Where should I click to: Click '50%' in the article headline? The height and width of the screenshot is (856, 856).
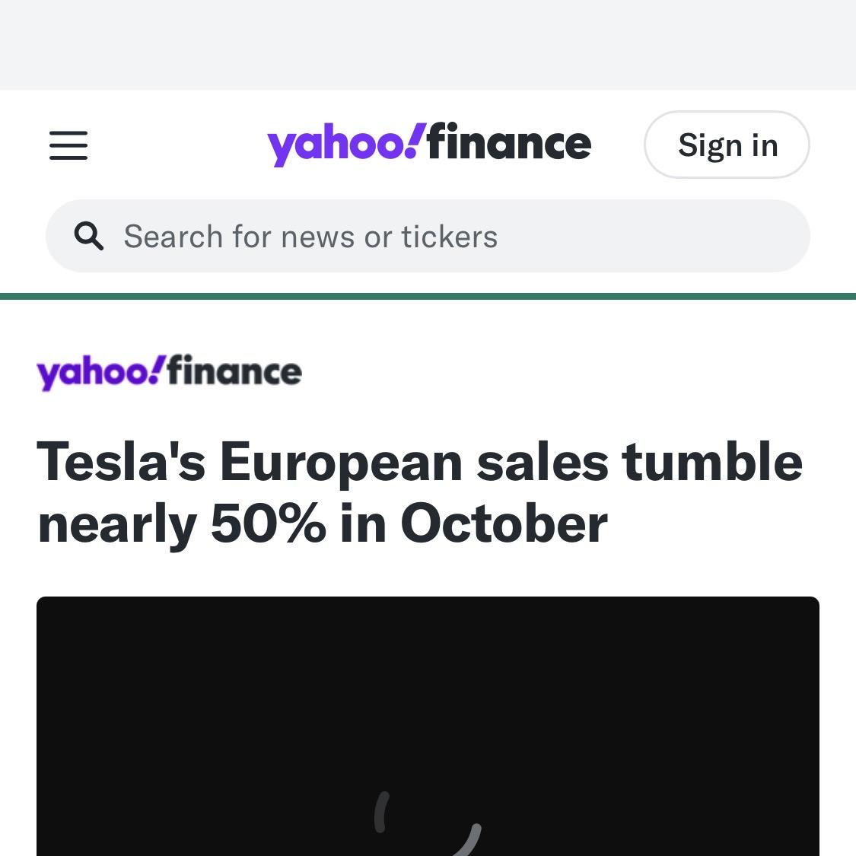tap(268, 524)
